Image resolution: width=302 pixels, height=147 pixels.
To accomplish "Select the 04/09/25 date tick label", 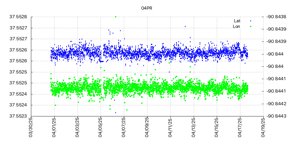I will pos(147,127).
